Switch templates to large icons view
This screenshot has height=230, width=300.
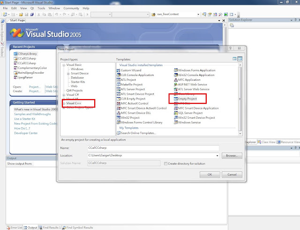coord(234,59)
